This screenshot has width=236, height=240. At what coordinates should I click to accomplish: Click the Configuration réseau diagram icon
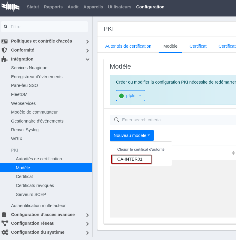[4, 223]
